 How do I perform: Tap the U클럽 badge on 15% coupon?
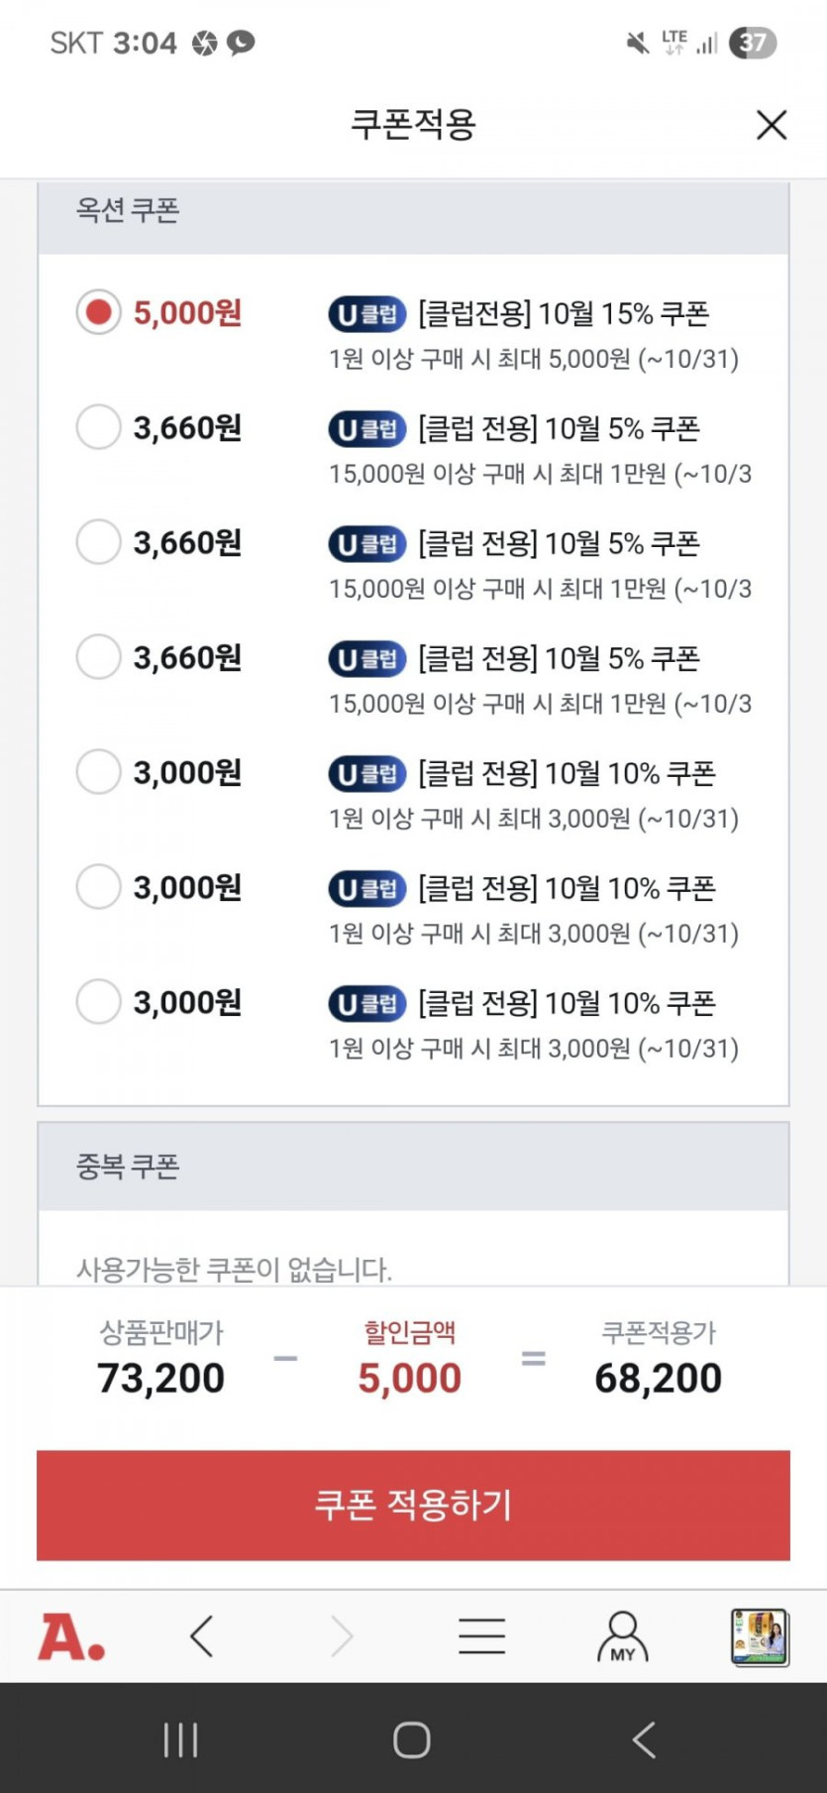(x=367, y=314)
